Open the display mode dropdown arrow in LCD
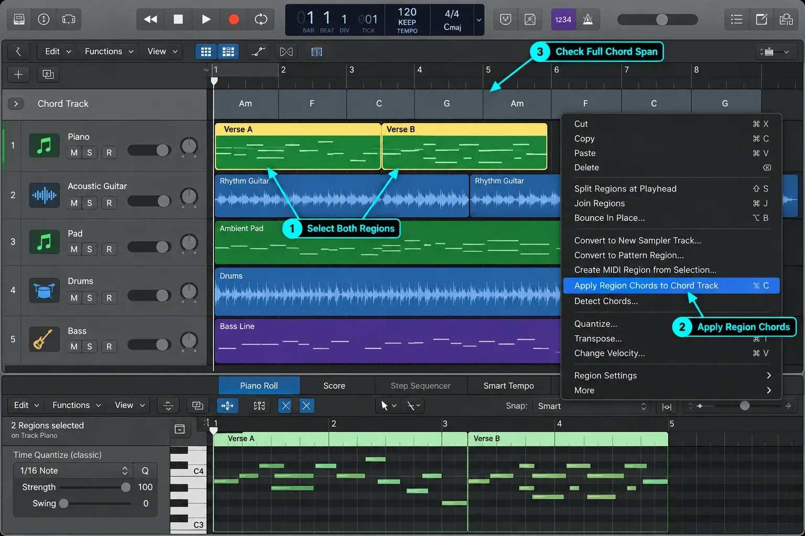 478,20
